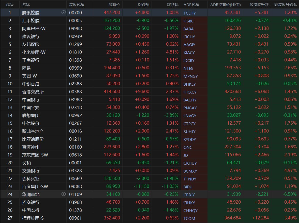Click the TCEHY ADR code
This screenshot has width=299, height=223.
pyautogui.click(x=190, y=13)
